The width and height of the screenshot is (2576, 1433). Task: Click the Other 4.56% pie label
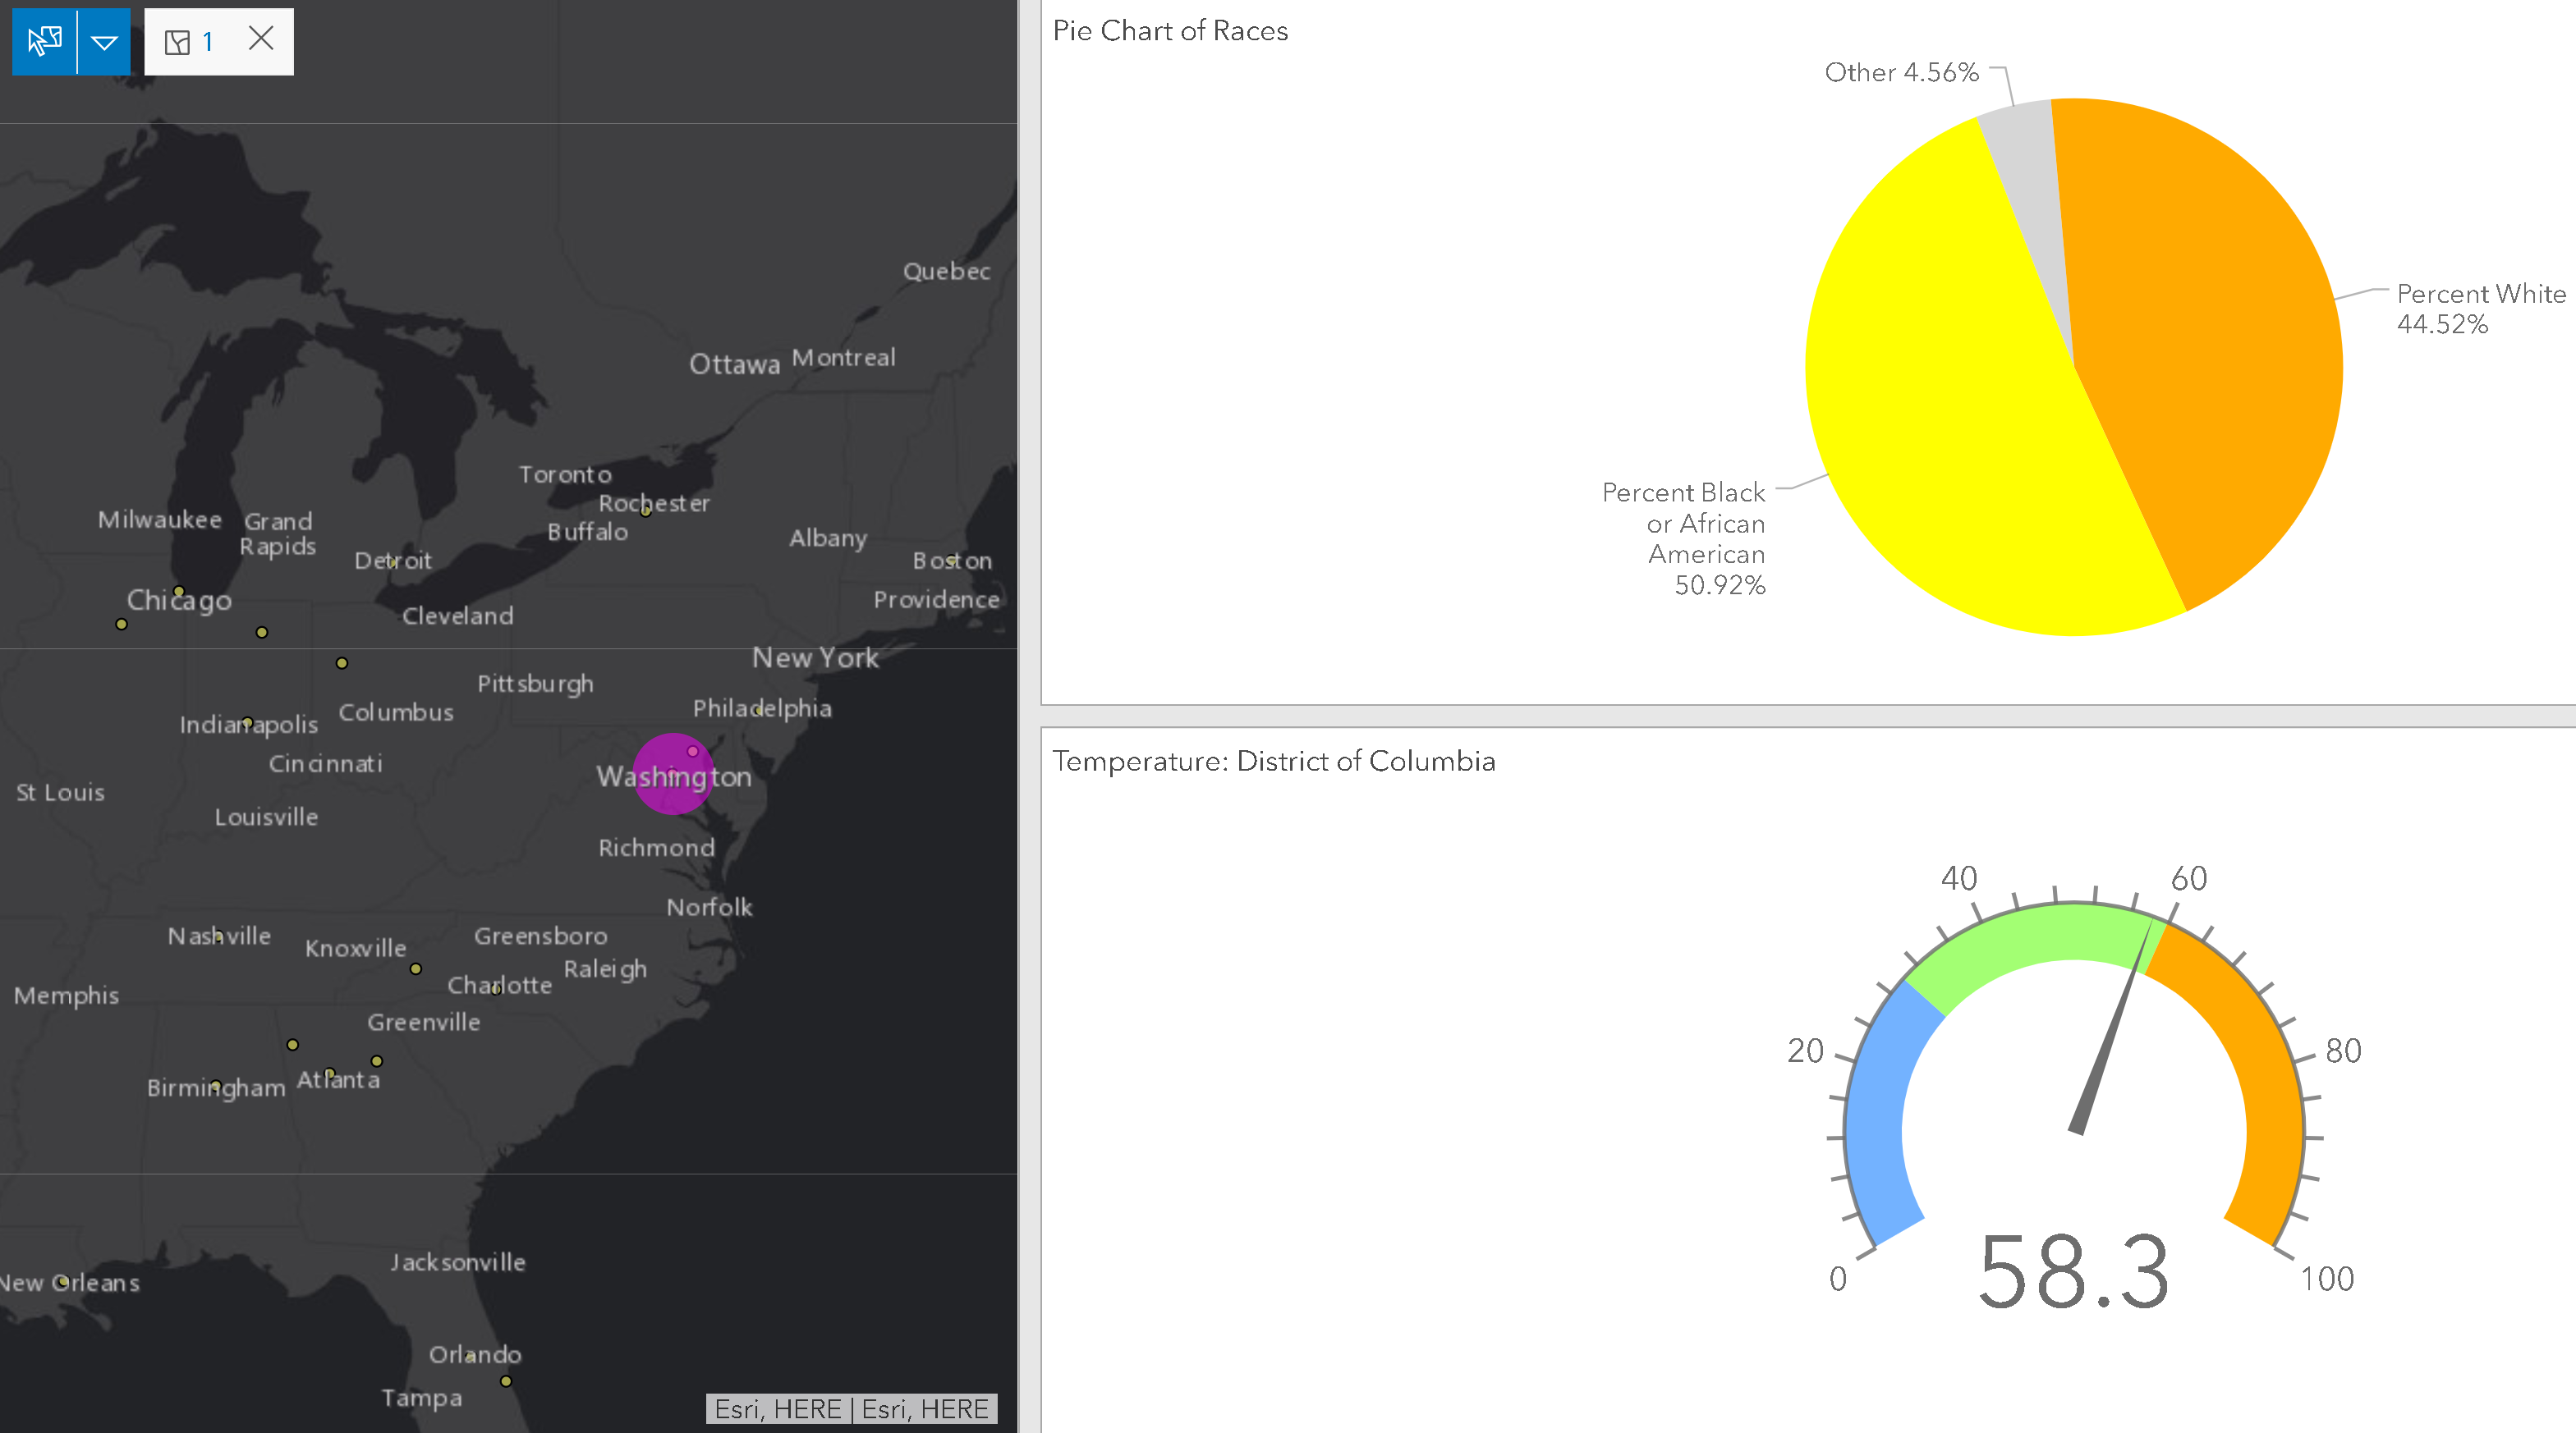coord(1901,72)
